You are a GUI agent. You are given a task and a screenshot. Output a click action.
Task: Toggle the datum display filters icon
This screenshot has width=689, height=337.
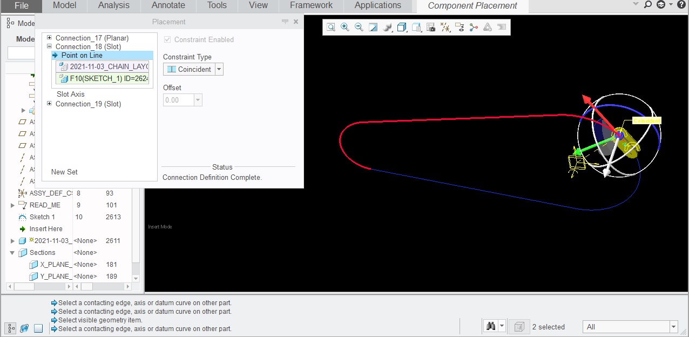point(445,26)
